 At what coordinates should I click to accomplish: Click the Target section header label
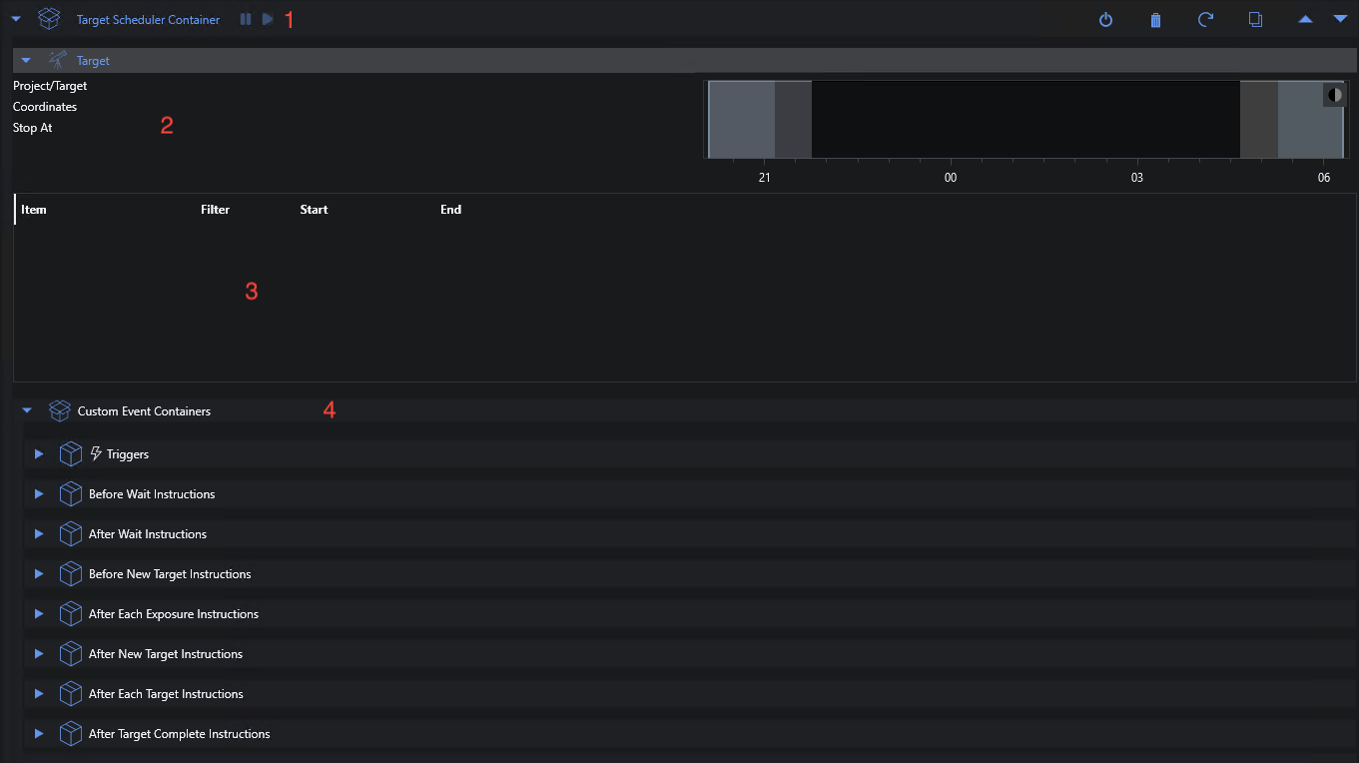(93, 61)
